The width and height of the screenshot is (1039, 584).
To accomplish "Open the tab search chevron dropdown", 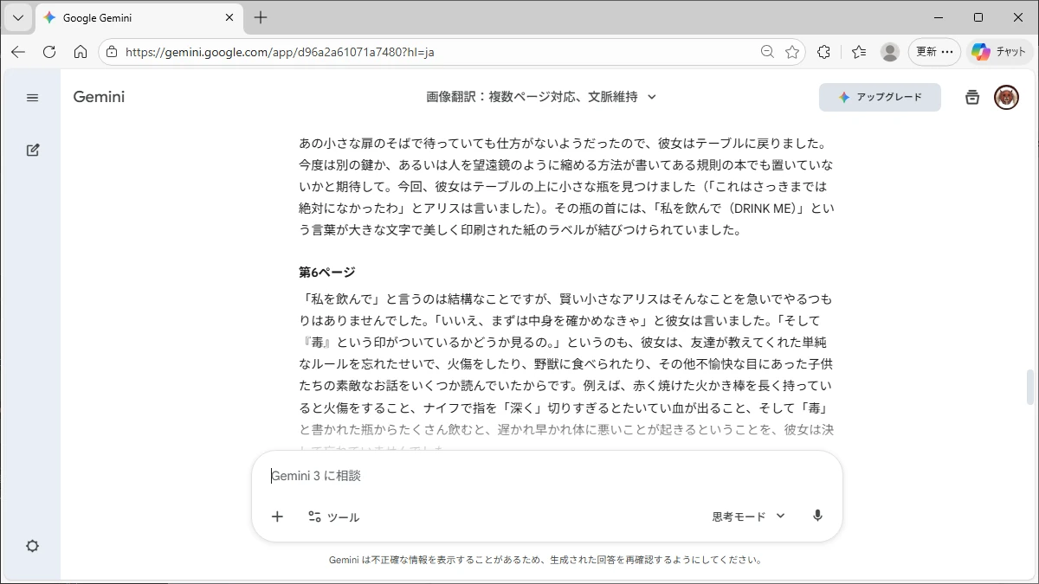I will 17,17.
